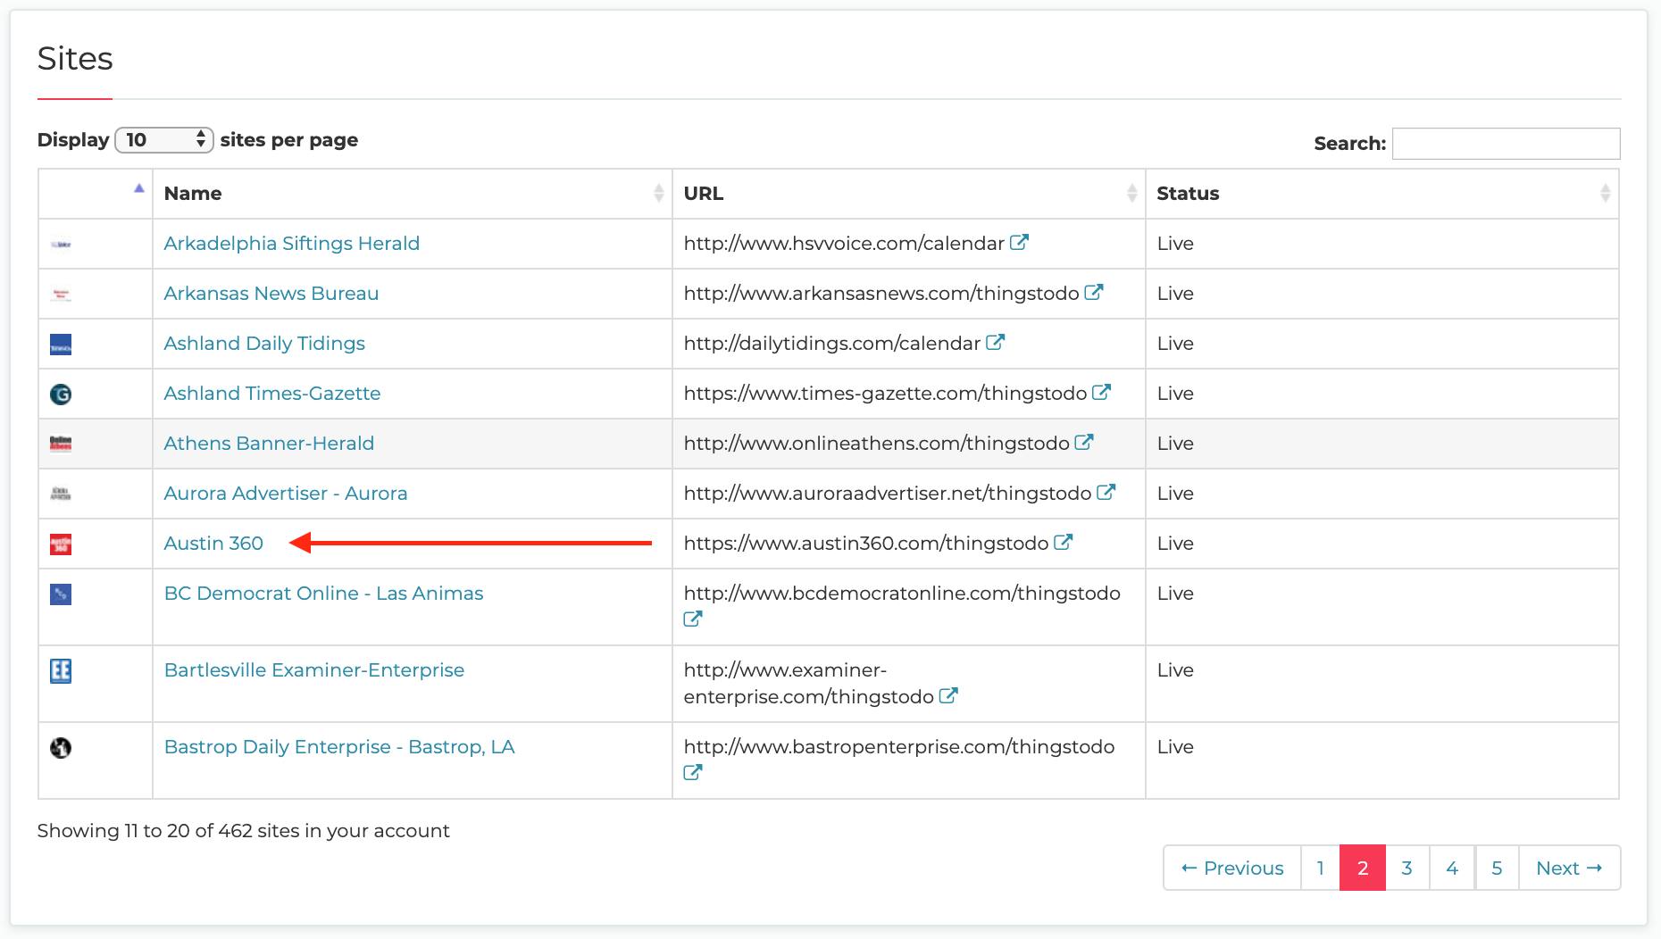Open external link icon for times-gazette.com
1661x939 pixels.
click(1101, 392)
